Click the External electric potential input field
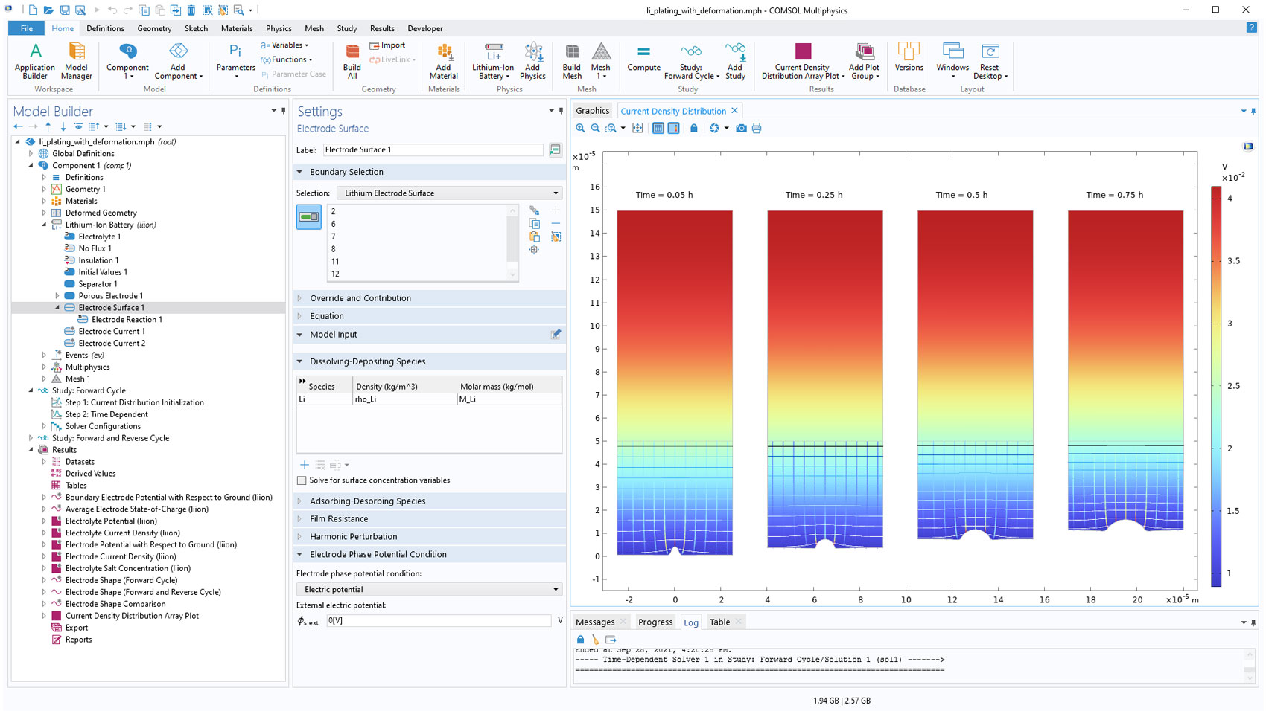The width and height of the screenshot is (1266, 711). pyautogui.click(x=438, y=621)
